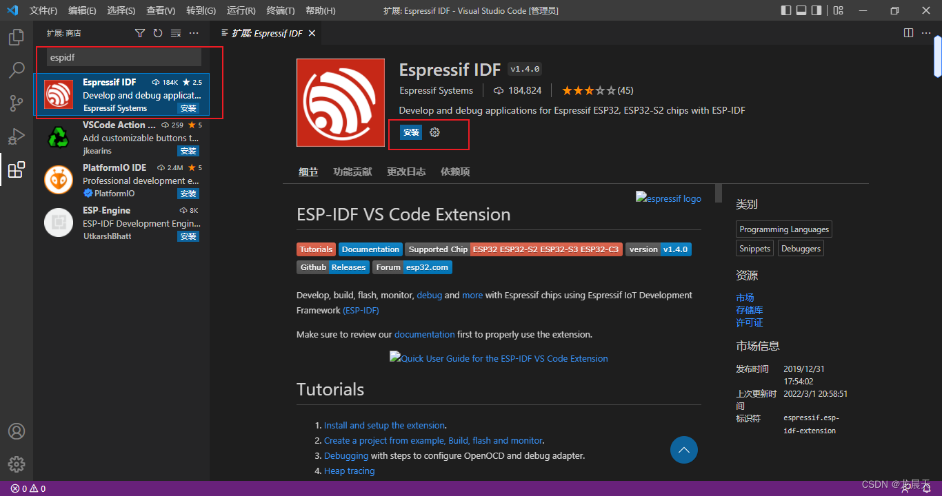Open the 帮助(H) menu
The height and width of the screenshot is (496, 942).
pyautogui.click(x=320, y=11)
